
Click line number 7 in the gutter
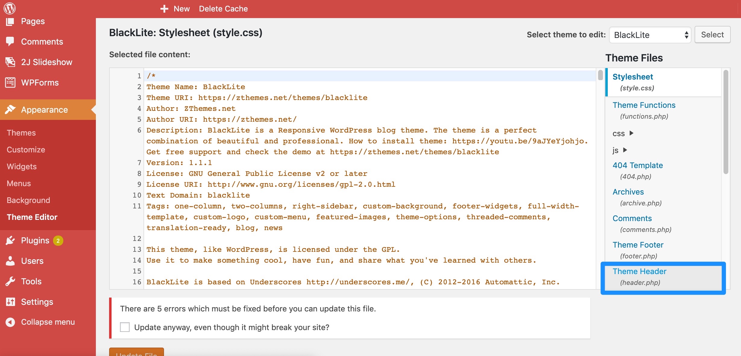(x=139, y=163)
